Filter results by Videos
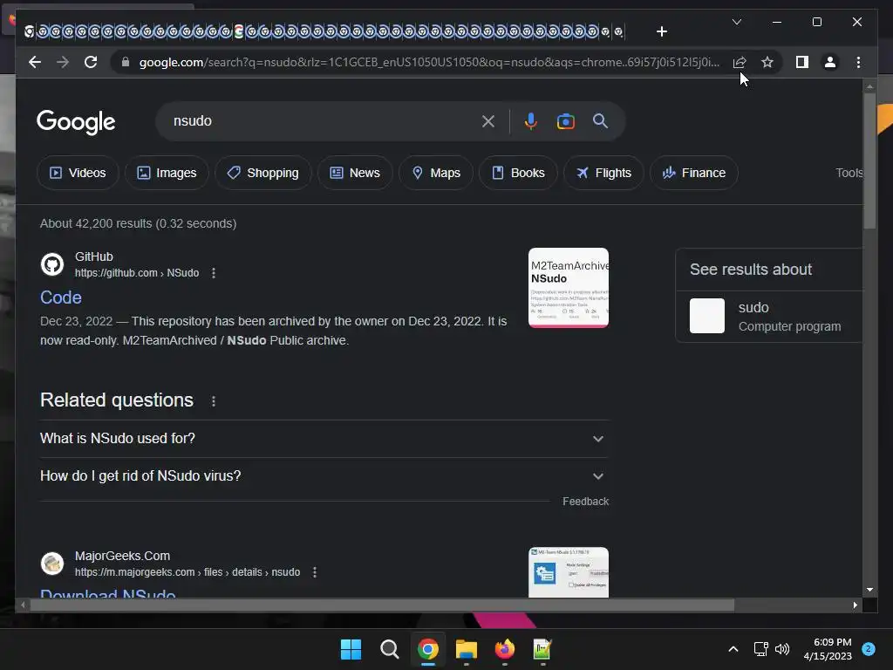This screenshot has width=893, height=670. click(x=78, y=173)
